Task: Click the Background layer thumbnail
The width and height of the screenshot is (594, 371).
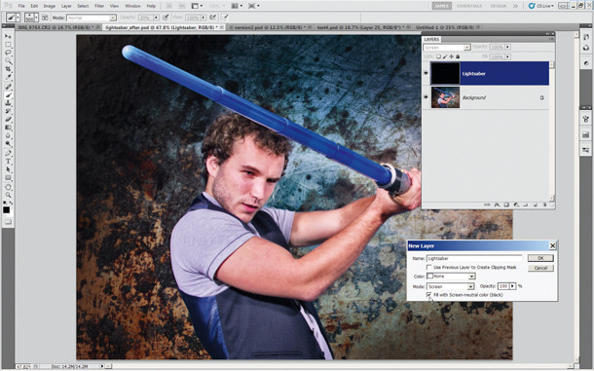Action: tap(445, 97)
